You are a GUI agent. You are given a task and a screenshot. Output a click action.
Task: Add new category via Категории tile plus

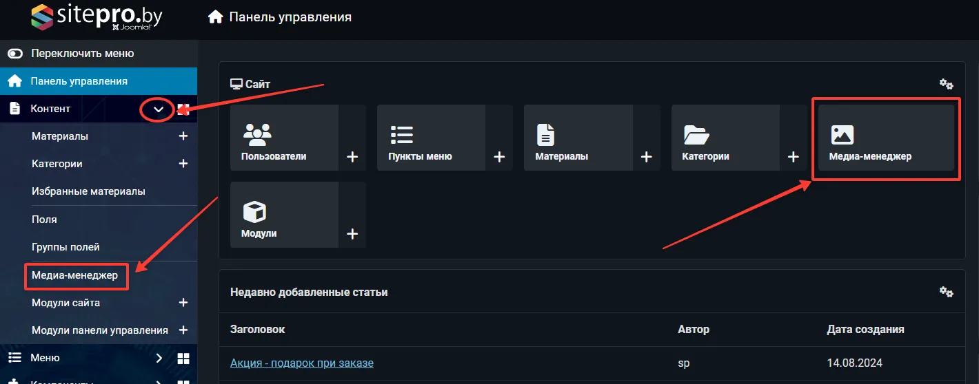794,157
